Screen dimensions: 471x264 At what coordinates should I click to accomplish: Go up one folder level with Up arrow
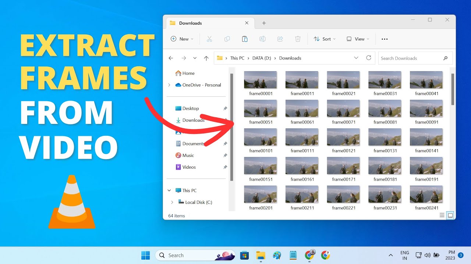(206, 58)
